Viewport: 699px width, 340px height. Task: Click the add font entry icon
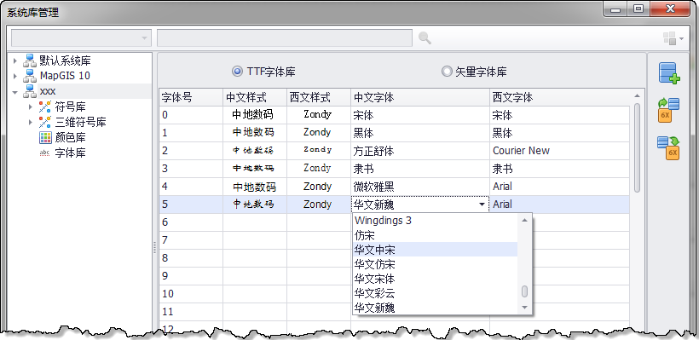point(669,73)
